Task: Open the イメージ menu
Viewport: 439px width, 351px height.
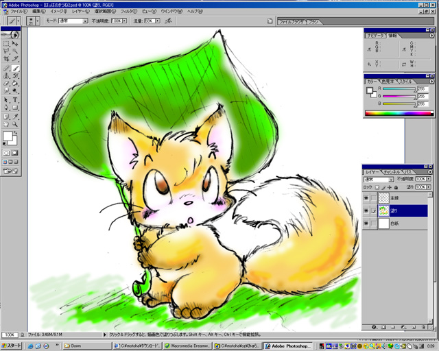Action: click(x=59, y=12)
